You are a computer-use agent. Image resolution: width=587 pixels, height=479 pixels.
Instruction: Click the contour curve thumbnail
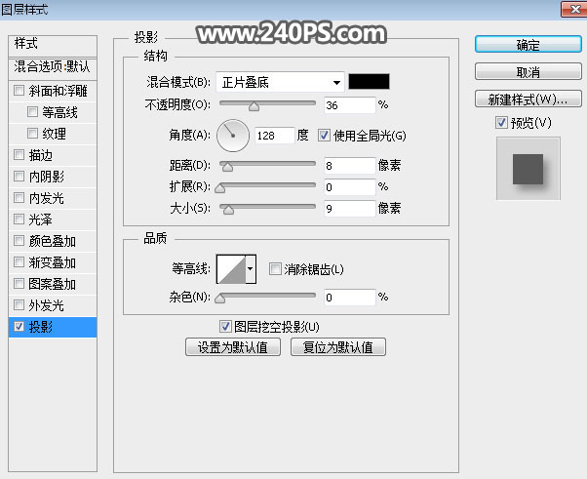tap(231, 269)
